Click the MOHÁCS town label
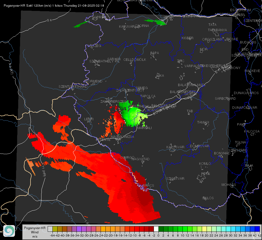 point(229,185)
